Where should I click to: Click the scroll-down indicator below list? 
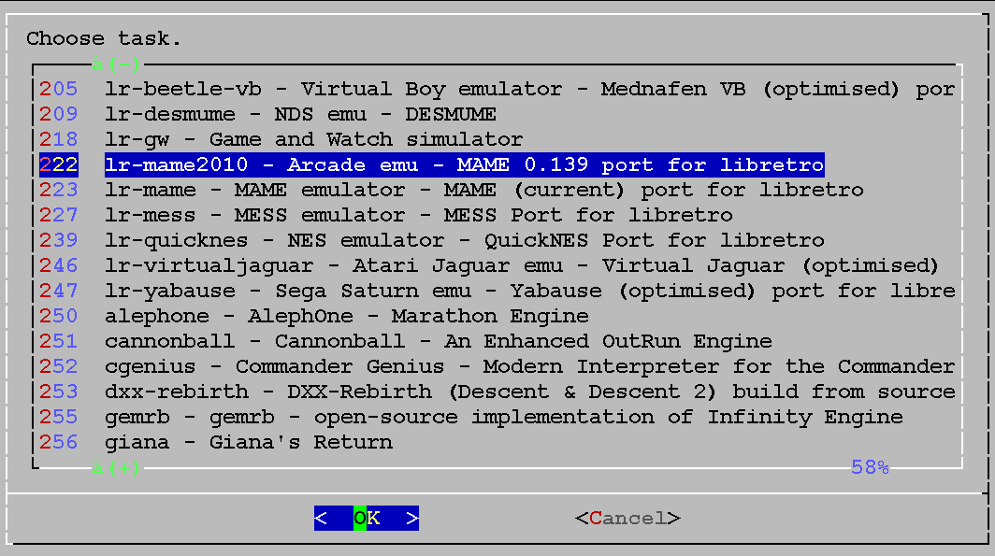[x=116, y=467]
